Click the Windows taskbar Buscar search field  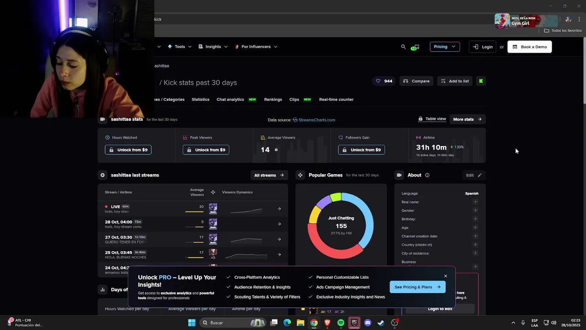[x=233, y=323]
